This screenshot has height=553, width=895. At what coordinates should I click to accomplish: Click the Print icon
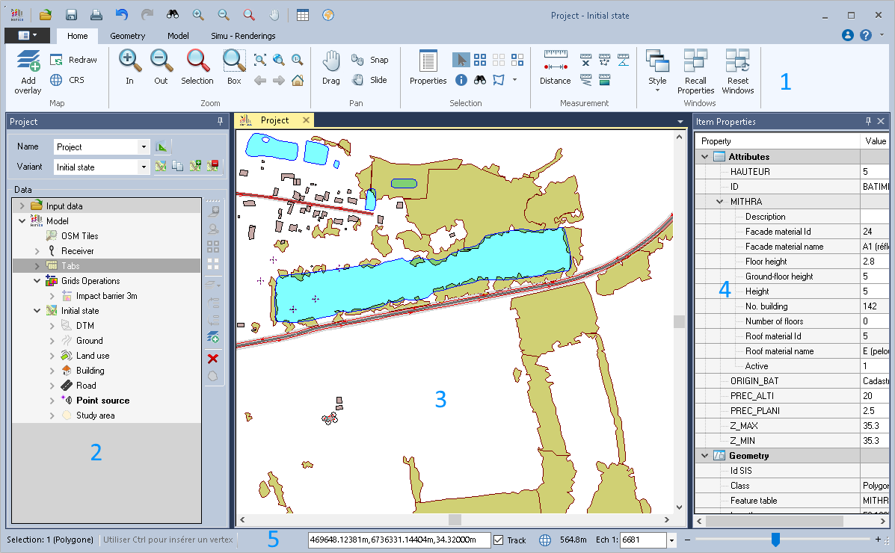pyautogui.click(x=96, y=15)
